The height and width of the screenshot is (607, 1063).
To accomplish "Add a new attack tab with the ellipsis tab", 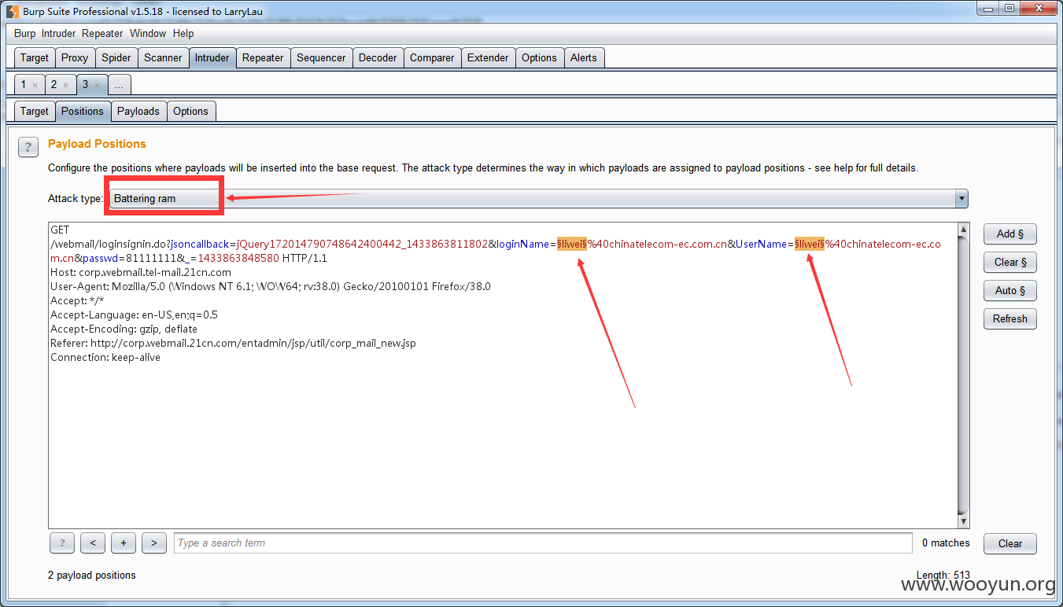I will coord(120,84).
